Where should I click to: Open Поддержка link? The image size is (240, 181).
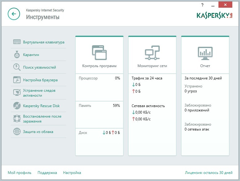pyautogui.click(x=47, y=173)
